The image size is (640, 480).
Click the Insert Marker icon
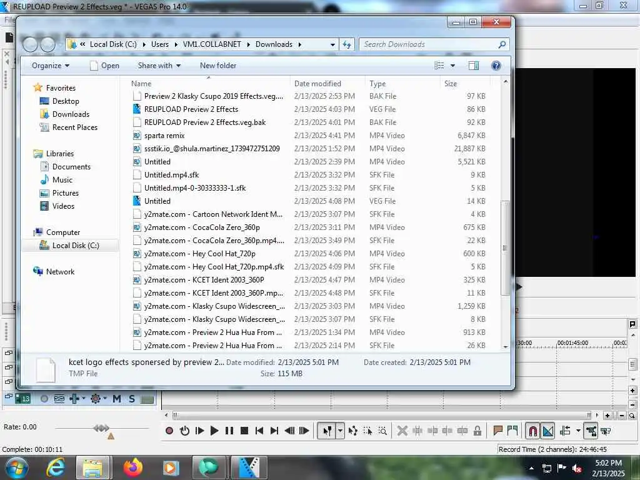(x=497, y=430)
